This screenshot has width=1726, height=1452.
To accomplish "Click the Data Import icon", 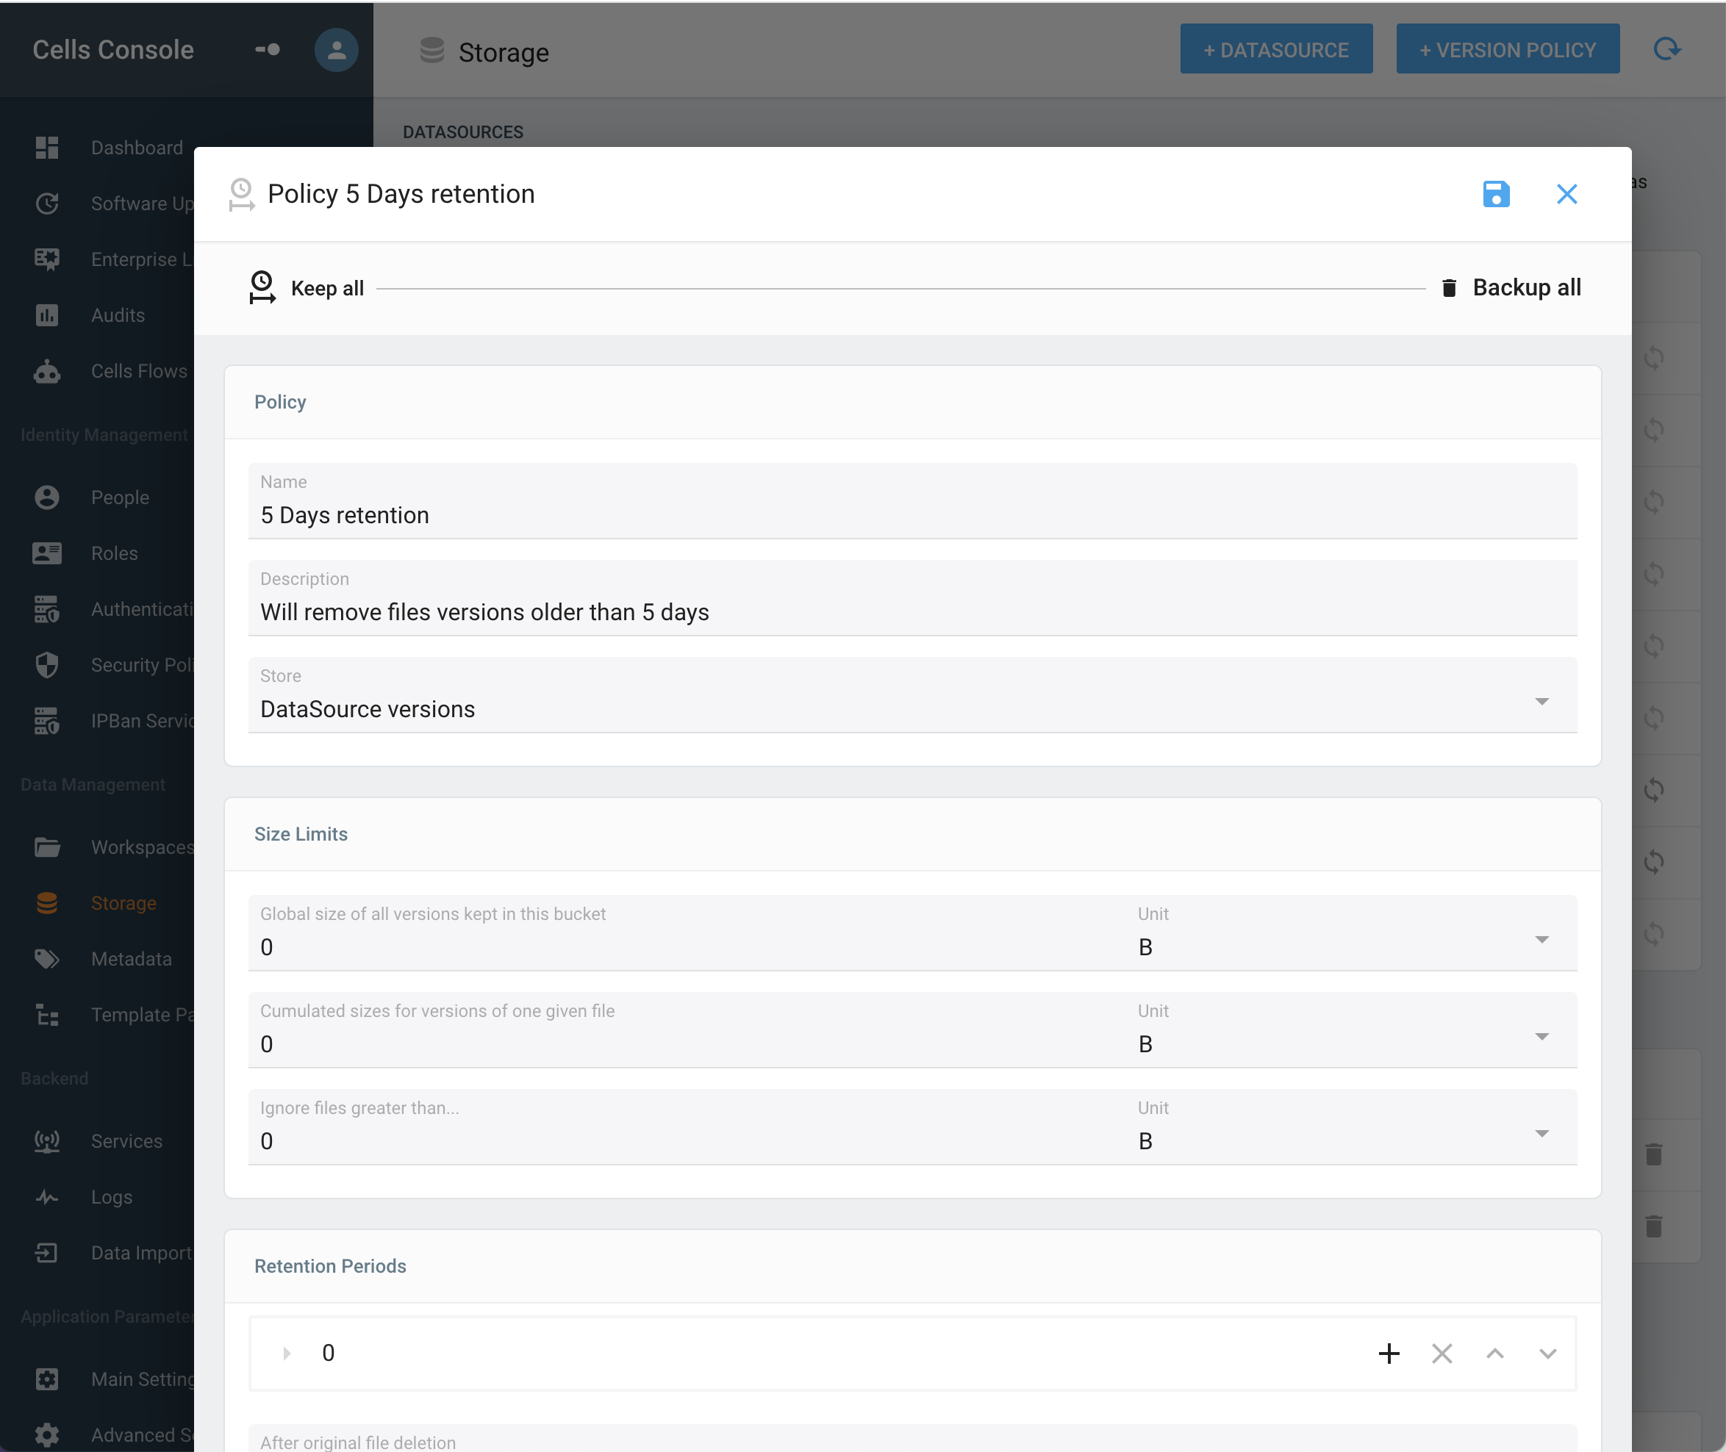I will tap(47, 1253).
